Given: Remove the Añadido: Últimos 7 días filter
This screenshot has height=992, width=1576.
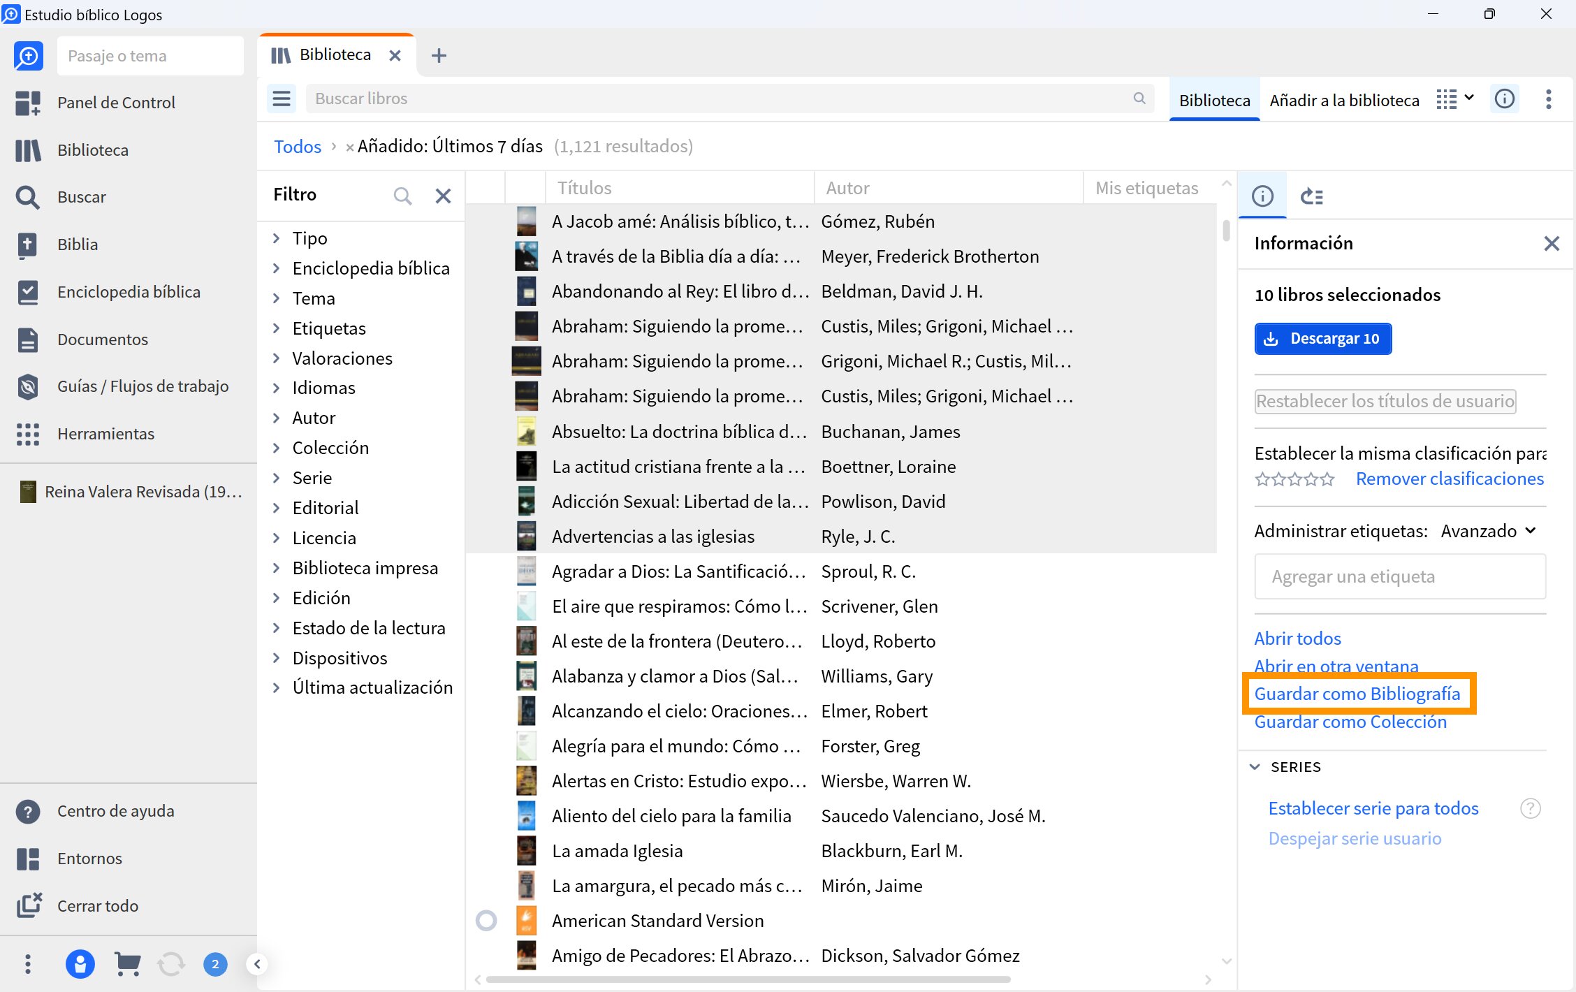Looking at the screenshot, I should pos(349,147).
